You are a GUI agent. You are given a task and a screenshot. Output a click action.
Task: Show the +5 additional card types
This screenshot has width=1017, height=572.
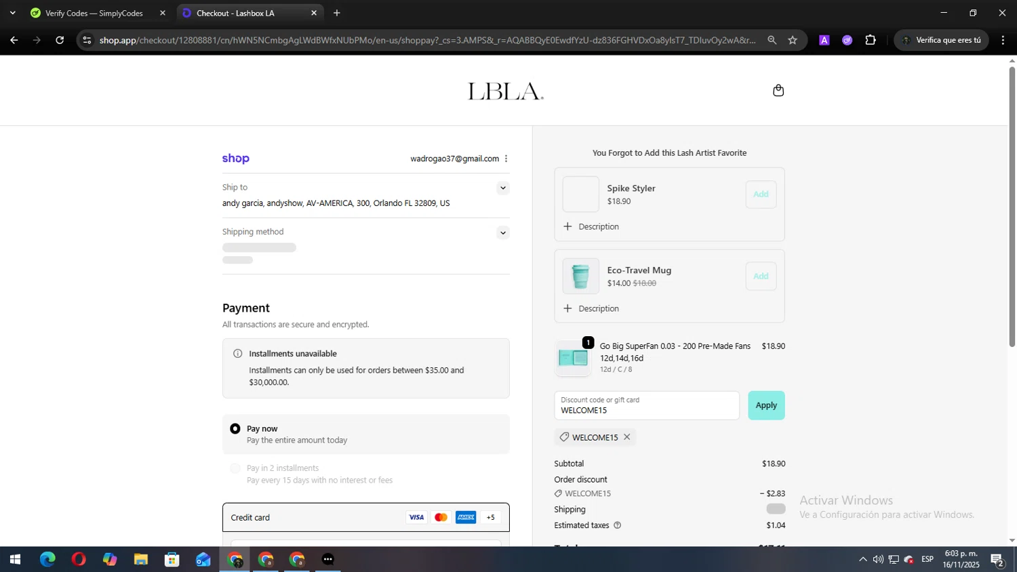491,517
